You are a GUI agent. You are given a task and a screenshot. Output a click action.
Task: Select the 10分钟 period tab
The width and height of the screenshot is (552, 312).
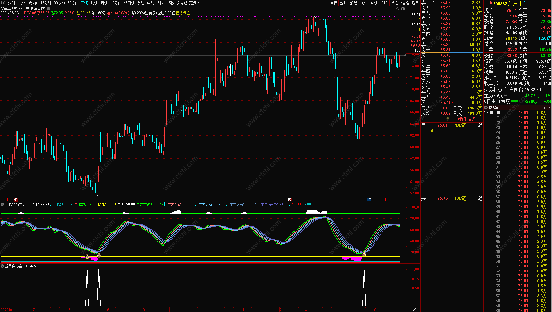click(x=116, y=3)
